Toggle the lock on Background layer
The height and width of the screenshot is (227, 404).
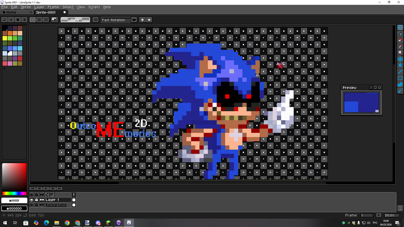[37, 205]
